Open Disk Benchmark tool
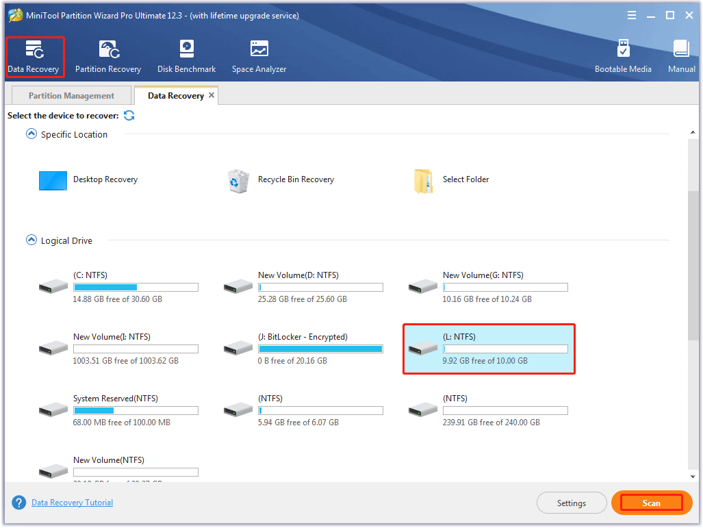Image resolution: width=703 pixels, height=528 pixels. [186, 56]
